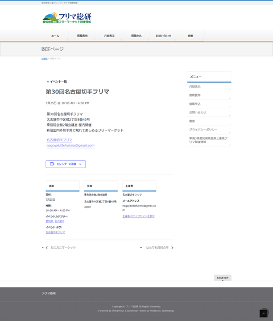Open 主催者 のウェブサイトを表示 link
Screen dimensions: 273x321
coord(138,216)
